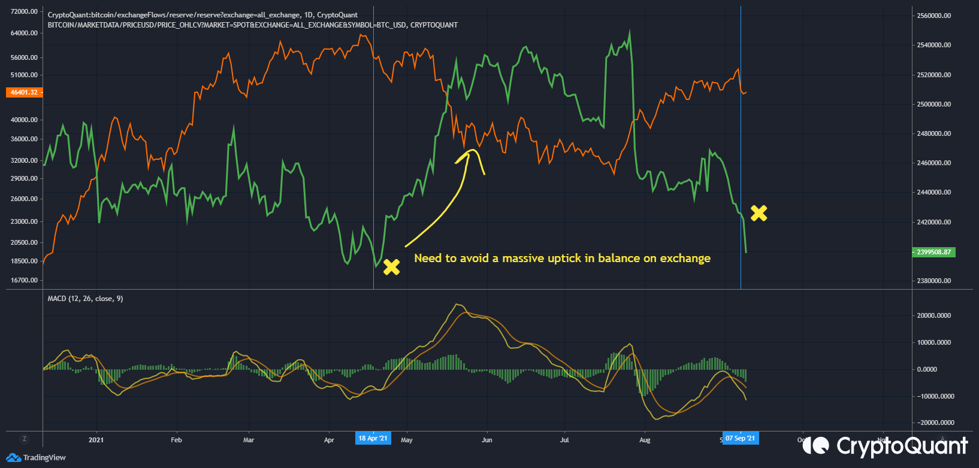Click the orange 46401.32 price label
This screenshot has width=979, height=468.
(24, 93)
